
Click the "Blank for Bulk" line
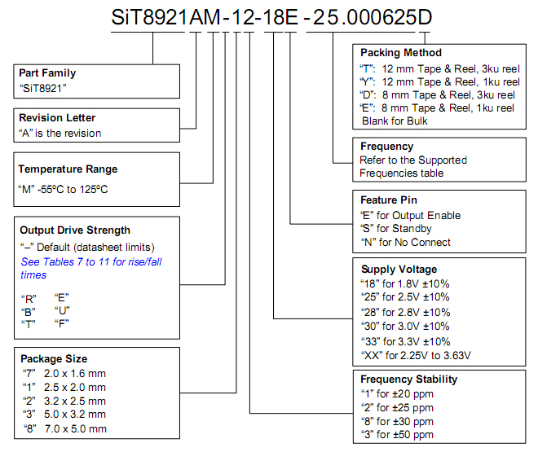pos(395,121)
